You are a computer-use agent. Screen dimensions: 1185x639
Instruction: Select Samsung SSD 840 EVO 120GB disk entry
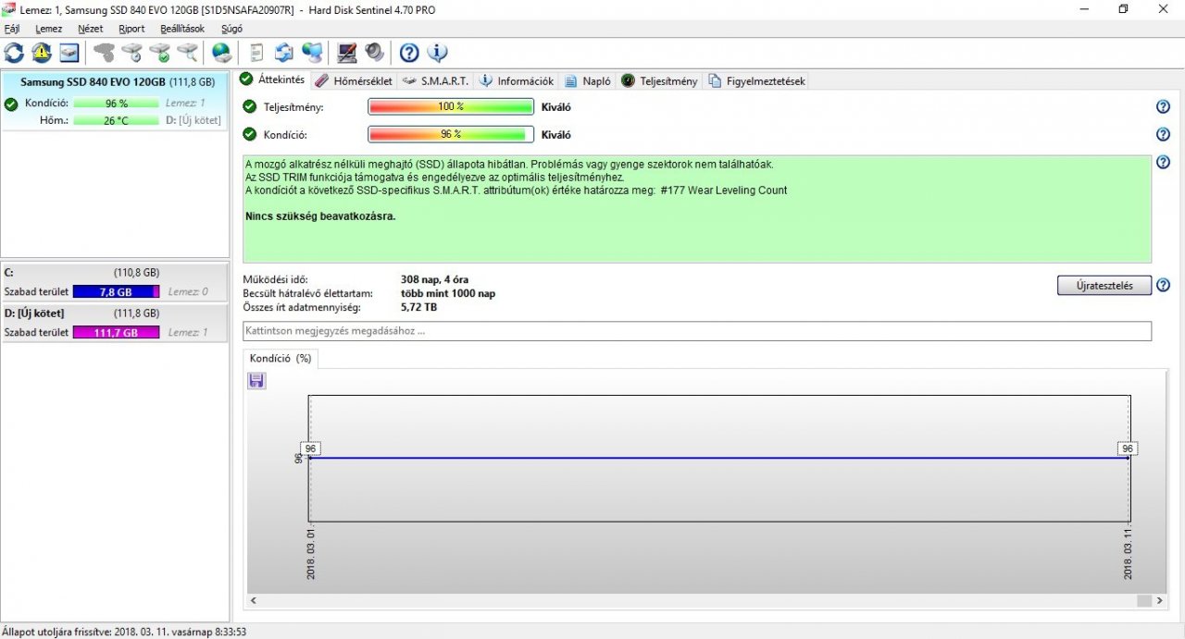pyautogui.click(x=115, y=101)
